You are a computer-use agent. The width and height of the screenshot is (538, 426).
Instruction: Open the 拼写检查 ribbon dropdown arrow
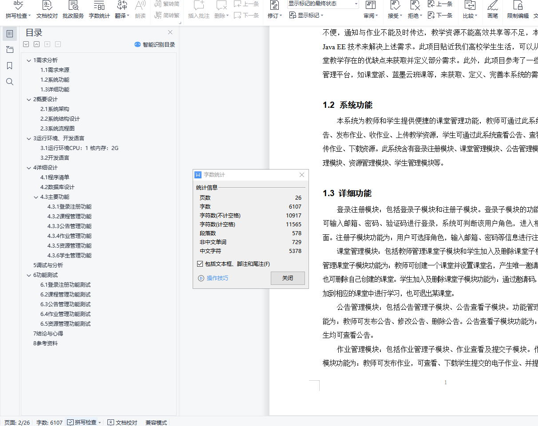[29, 16]
